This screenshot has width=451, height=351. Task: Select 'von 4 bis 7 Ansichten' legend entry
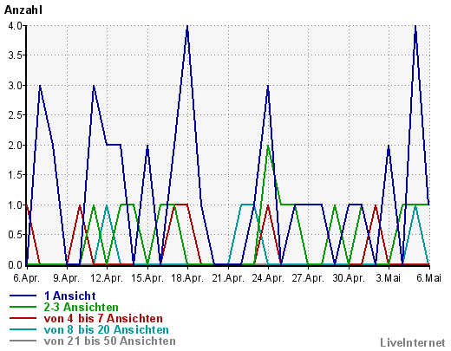tap(103, 318)
